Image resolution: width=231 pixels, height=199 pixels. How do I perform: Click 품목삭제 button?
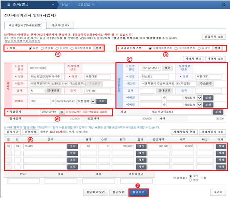click(x=30, y=132)
